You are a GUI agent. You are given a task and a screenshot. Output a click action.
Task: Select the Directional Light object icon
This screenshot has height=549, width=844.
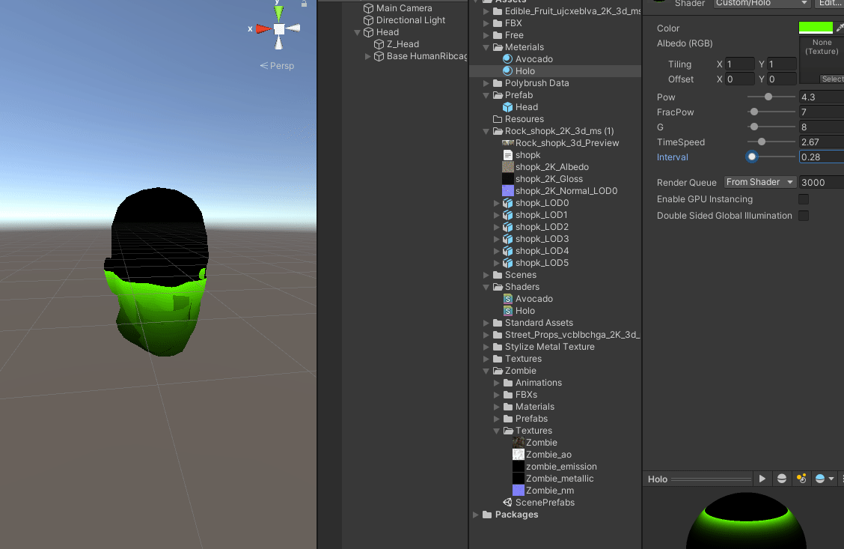coord(368,20)
